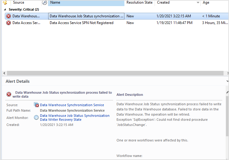Click the 'JobStatusChange'. text
Viewport: 229px width, 160px height.
pyautogui.click(x=132, y=125)
